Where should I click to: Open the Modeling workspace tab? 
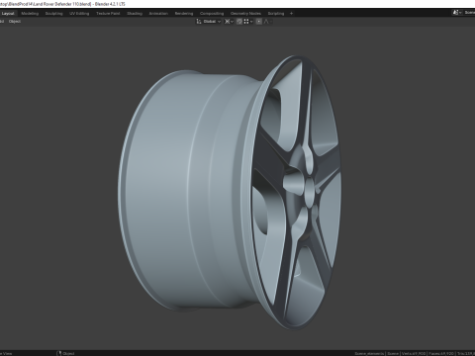(x=30, y=14)
